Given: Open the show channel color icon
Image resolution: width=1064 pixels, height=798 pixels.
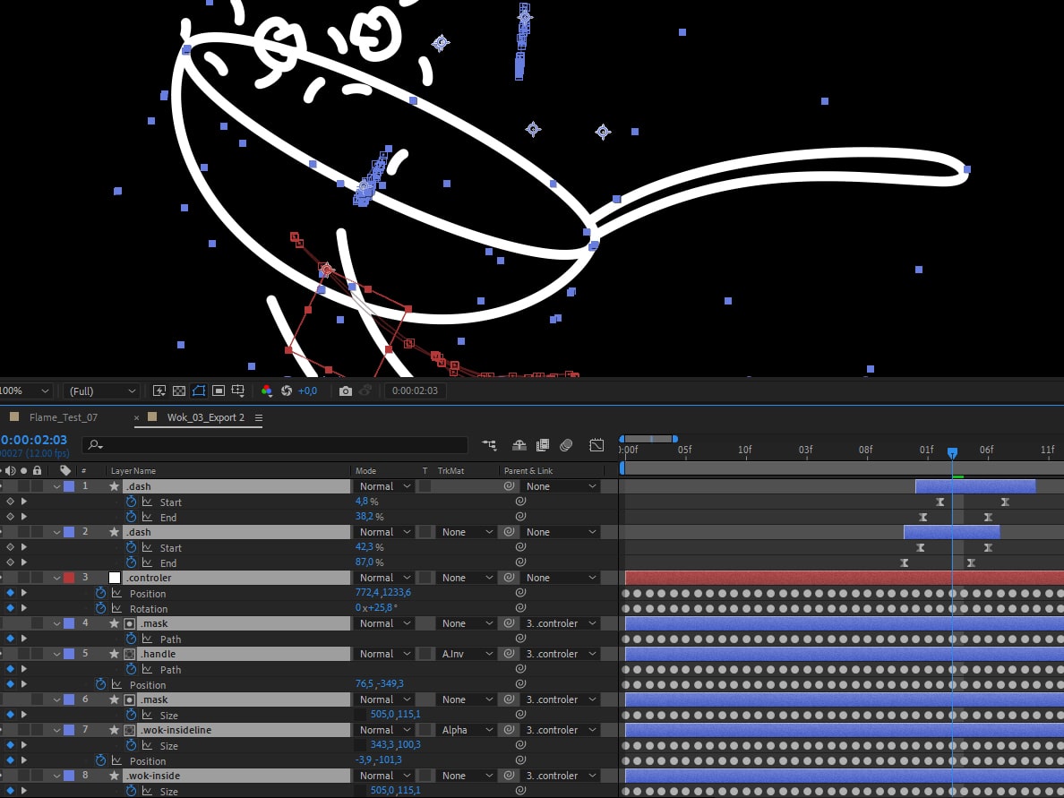Looking at the screenshot, I should tap(267, 391).
